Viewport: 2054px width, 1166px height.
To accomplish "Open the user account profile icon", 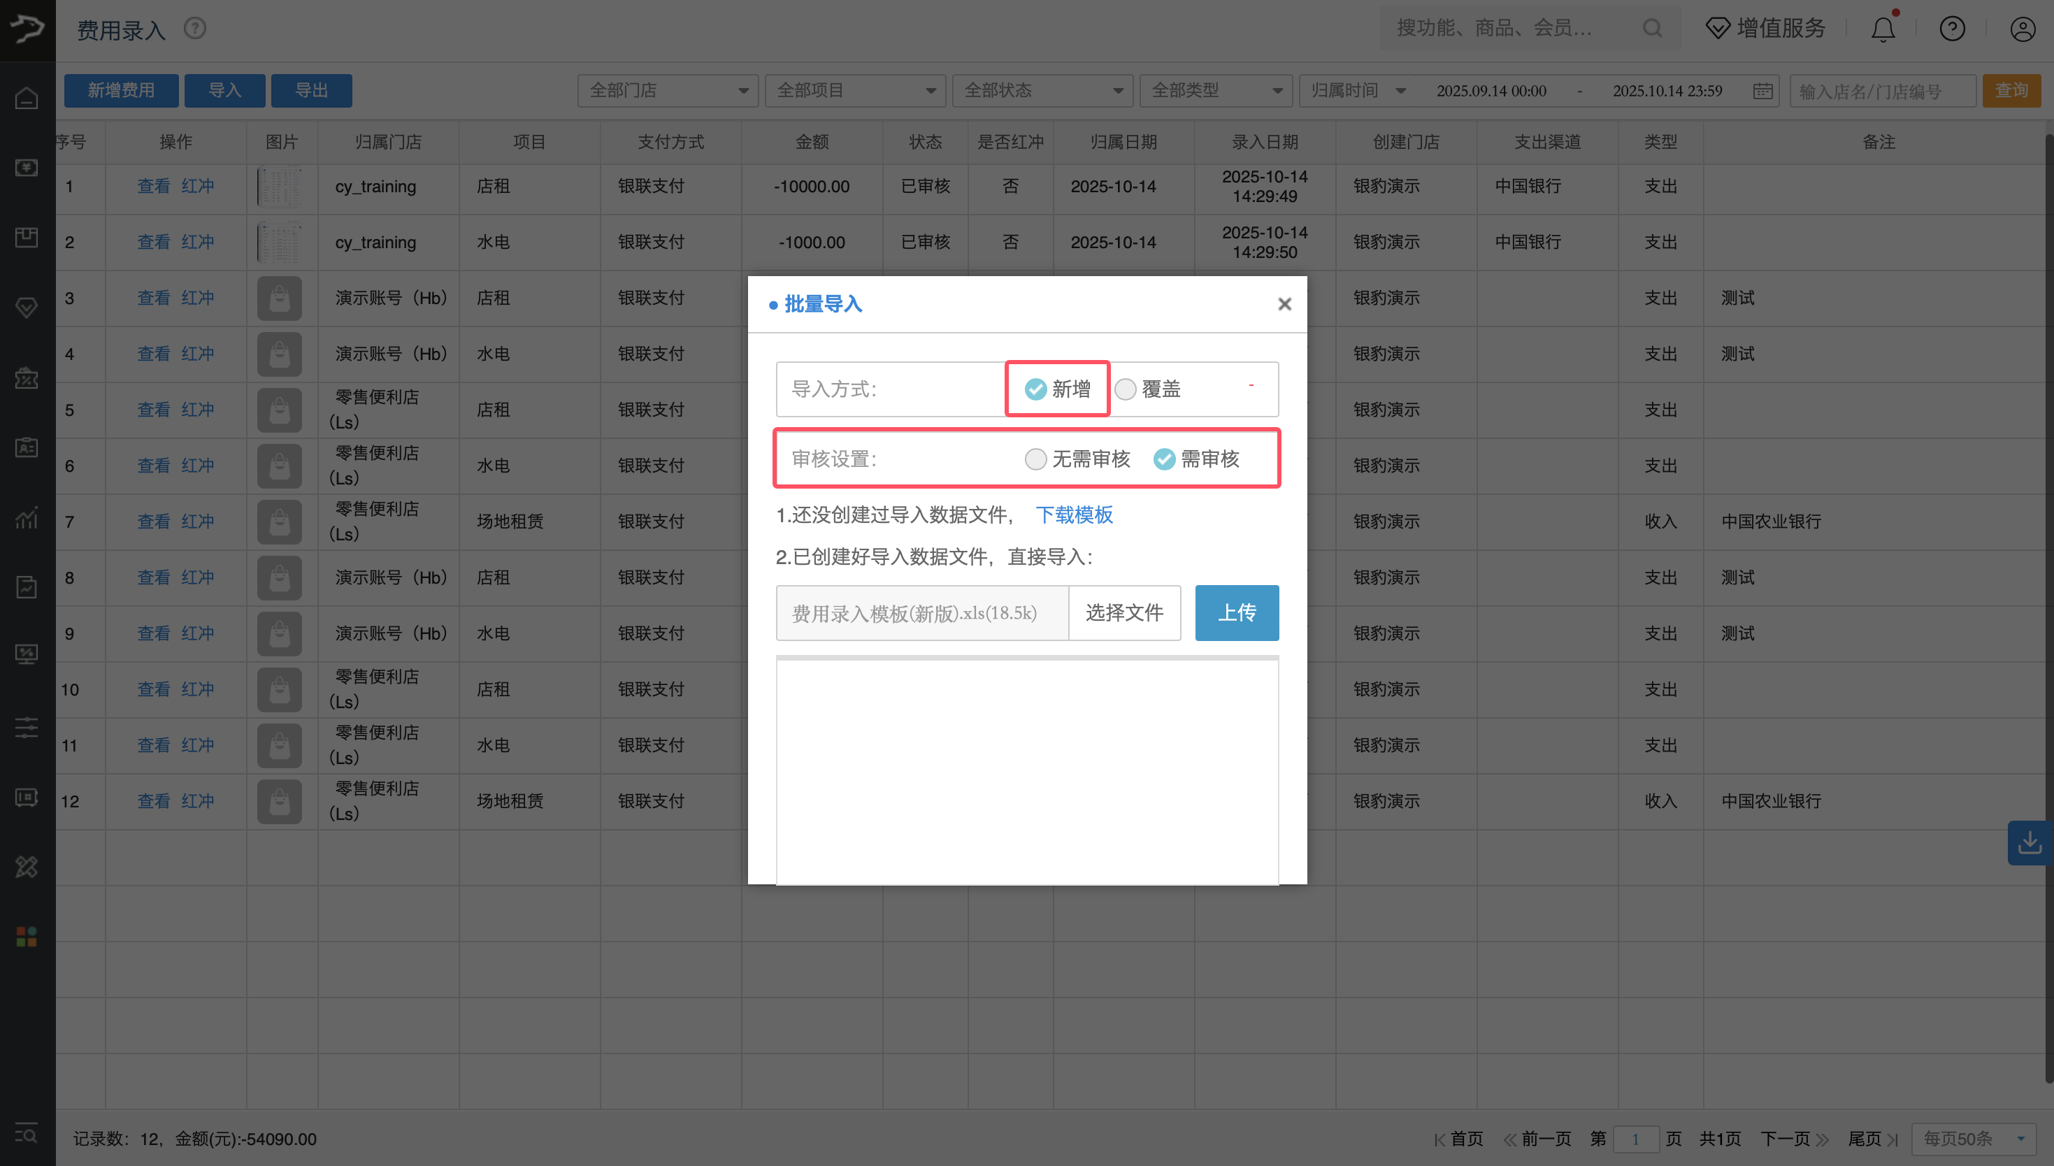I will 2022,29.
